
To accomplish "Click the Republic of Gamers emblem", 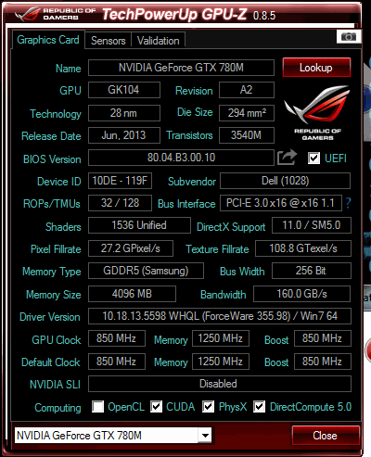I will click(x=317, y=113).
